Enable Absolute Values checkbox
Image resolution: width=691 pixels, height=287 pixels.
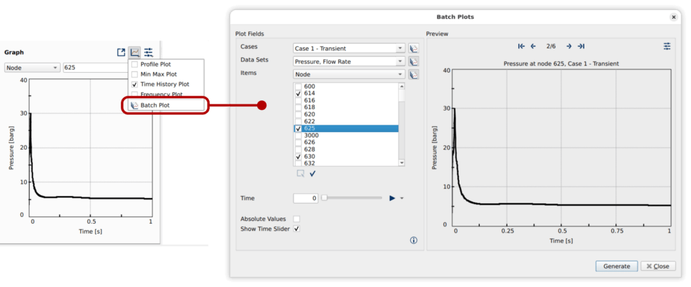pos(297,219)
